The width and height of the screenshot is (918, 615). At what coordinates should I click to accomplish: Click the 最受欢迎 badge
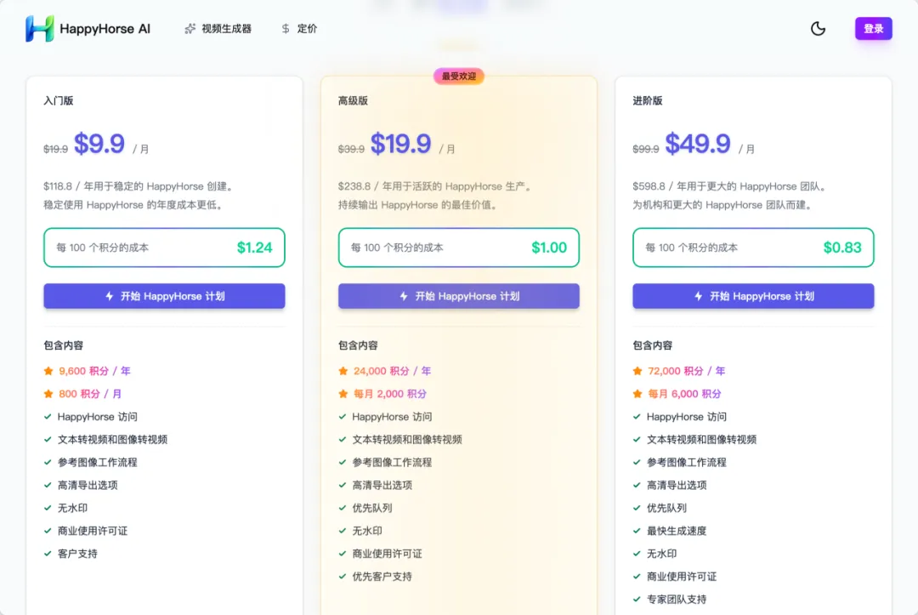(x=459, y=77)
